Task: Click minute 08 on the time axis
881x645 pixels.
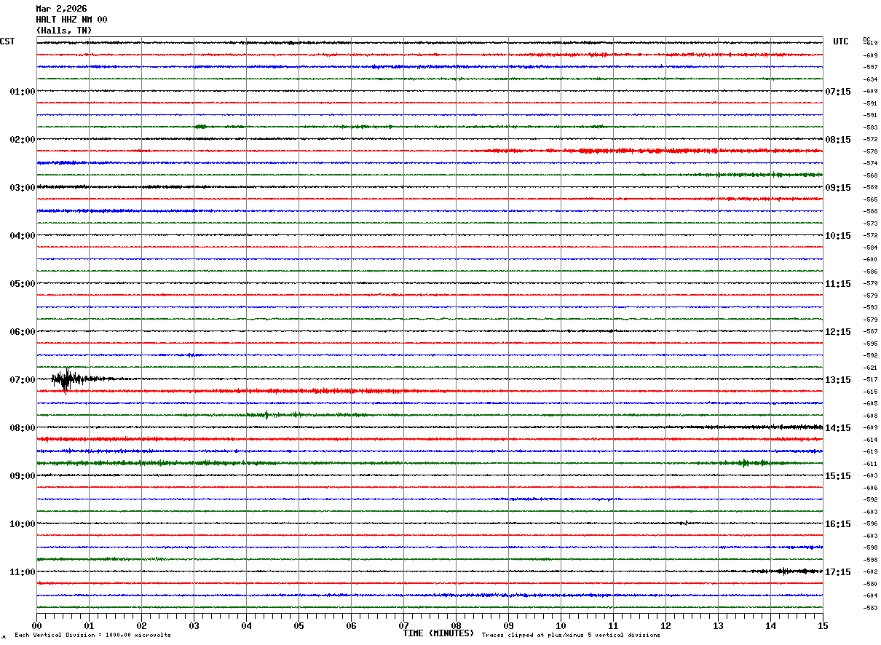Action: (x=456, y=625)
